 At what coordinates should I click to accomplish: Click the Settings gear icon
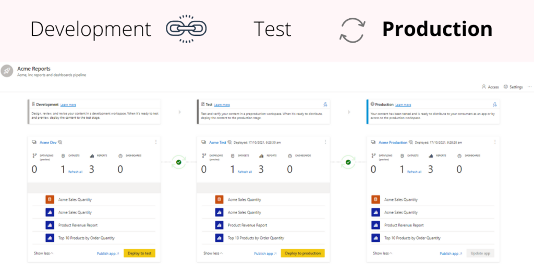click(506, 87)
